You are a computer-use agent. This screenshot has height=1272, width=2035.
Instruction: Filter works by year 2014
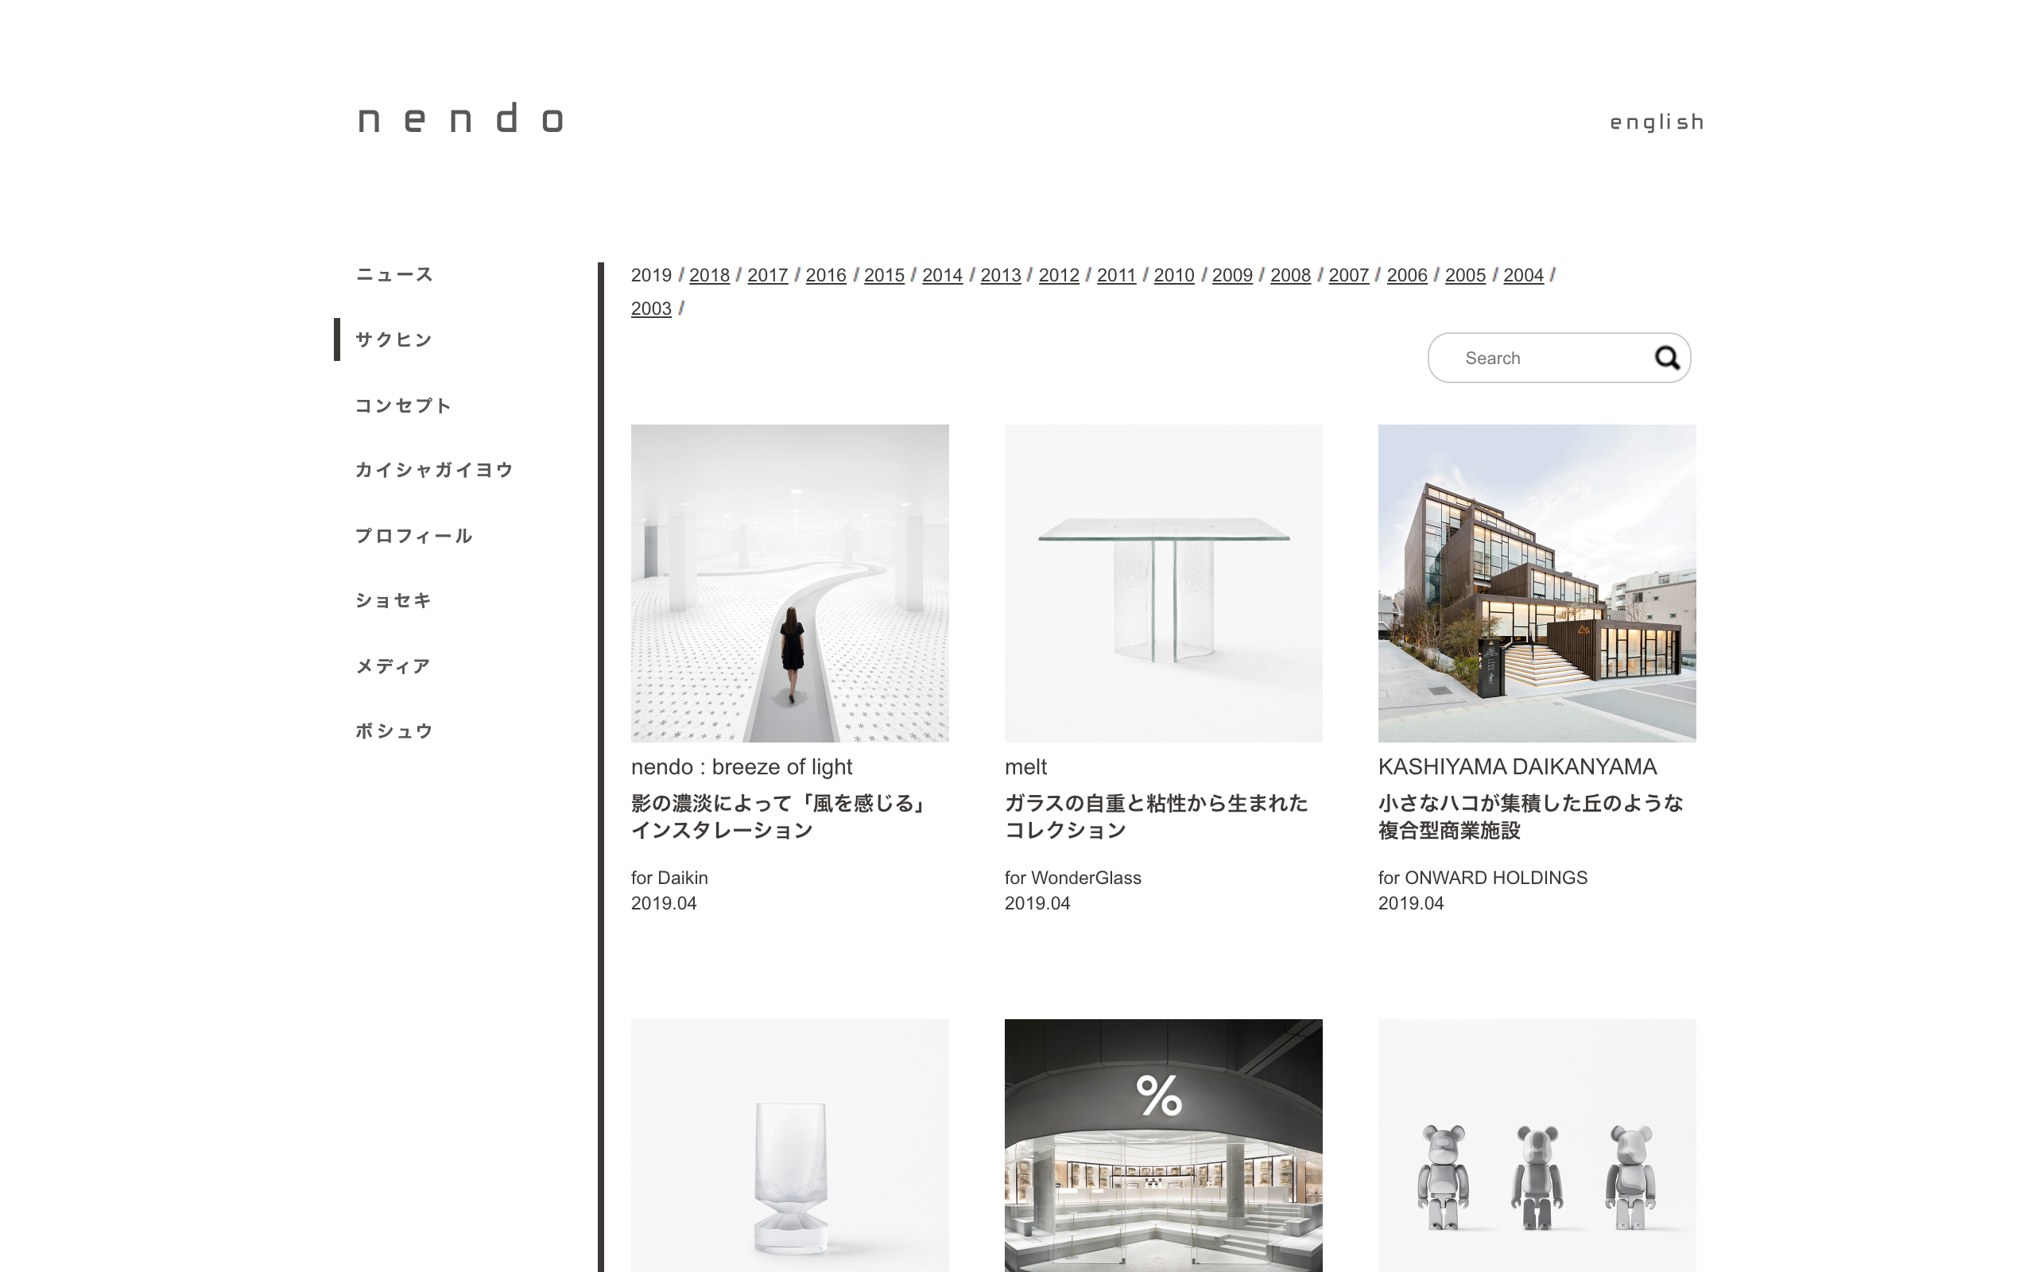pyautogui.click(x=942, y=275)
